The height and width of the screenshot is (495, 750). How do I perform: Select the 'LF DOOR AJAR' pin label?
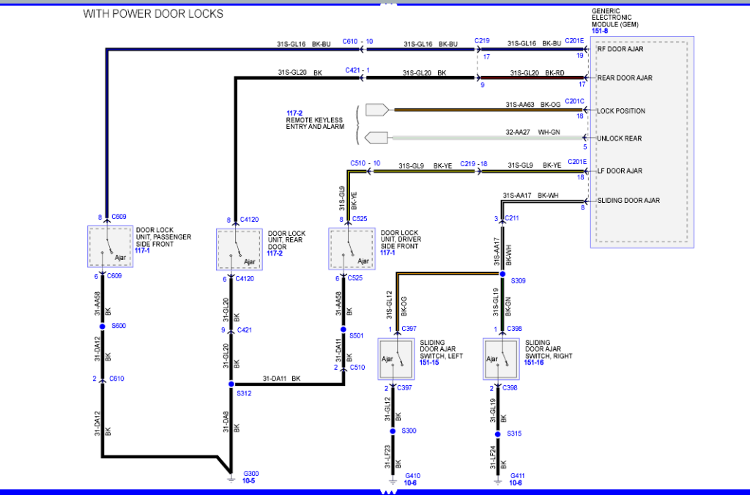pyautogui.click(x=620, y=171)
